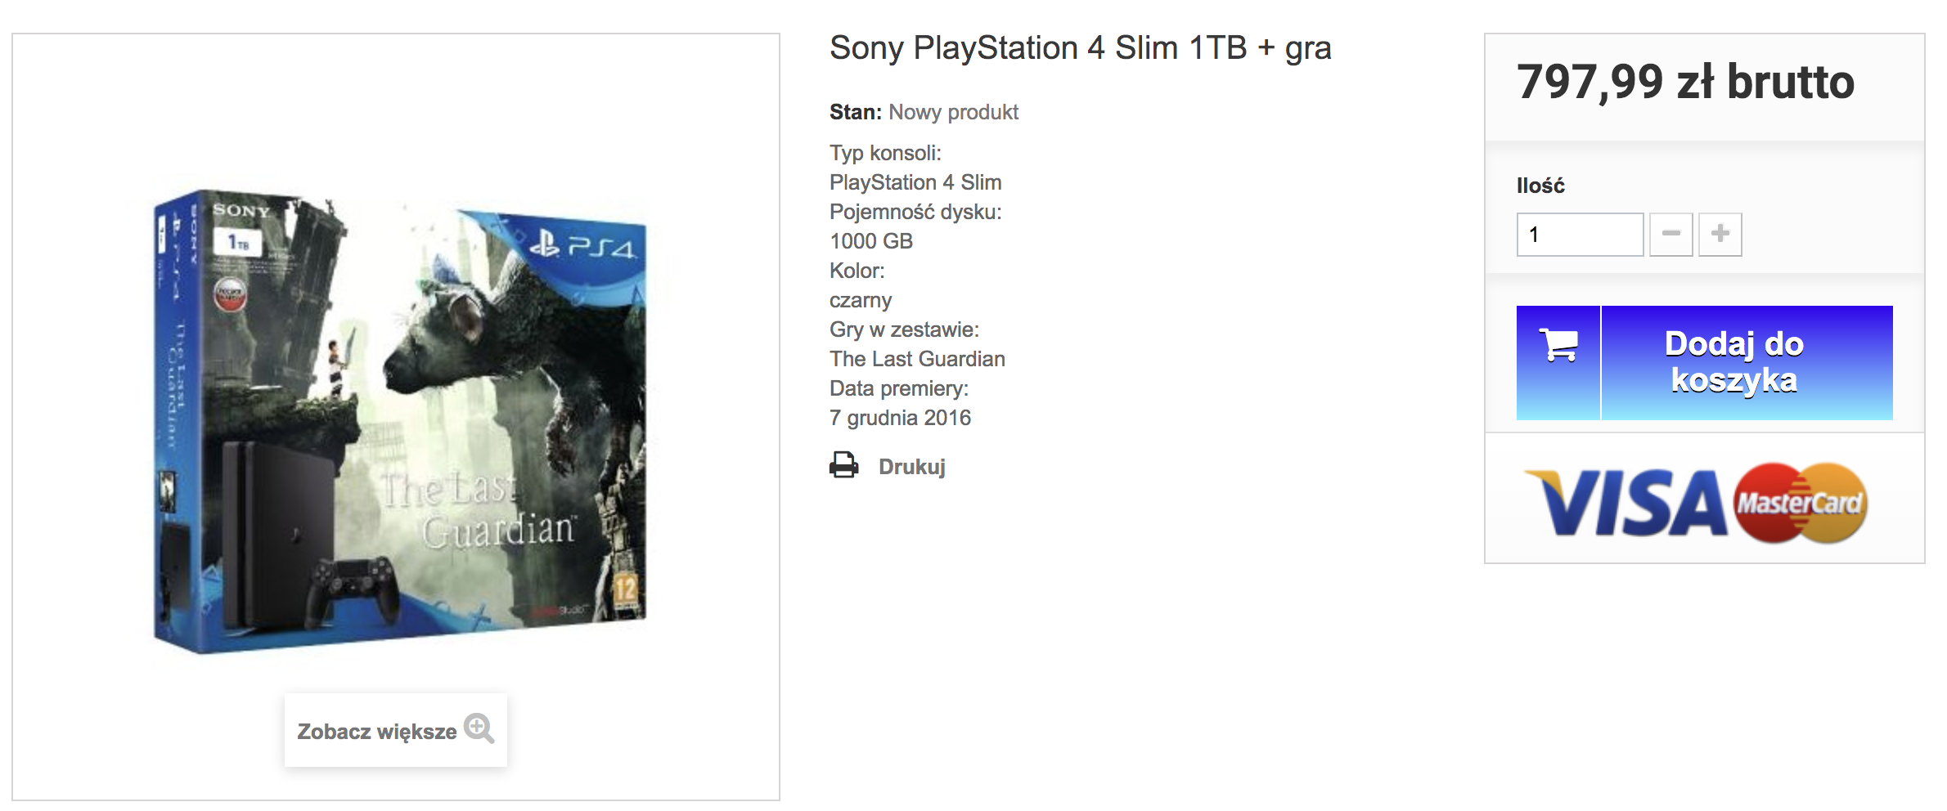Click the VISA payment logo

1625,503
